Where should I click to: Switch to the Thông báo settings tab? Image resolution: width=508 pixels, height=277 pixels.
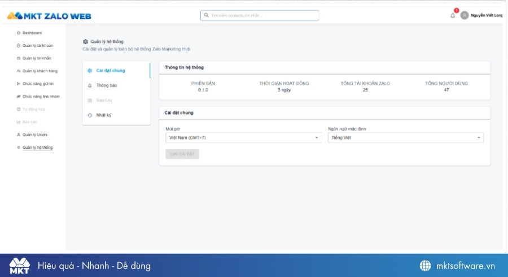click(107, 85)
